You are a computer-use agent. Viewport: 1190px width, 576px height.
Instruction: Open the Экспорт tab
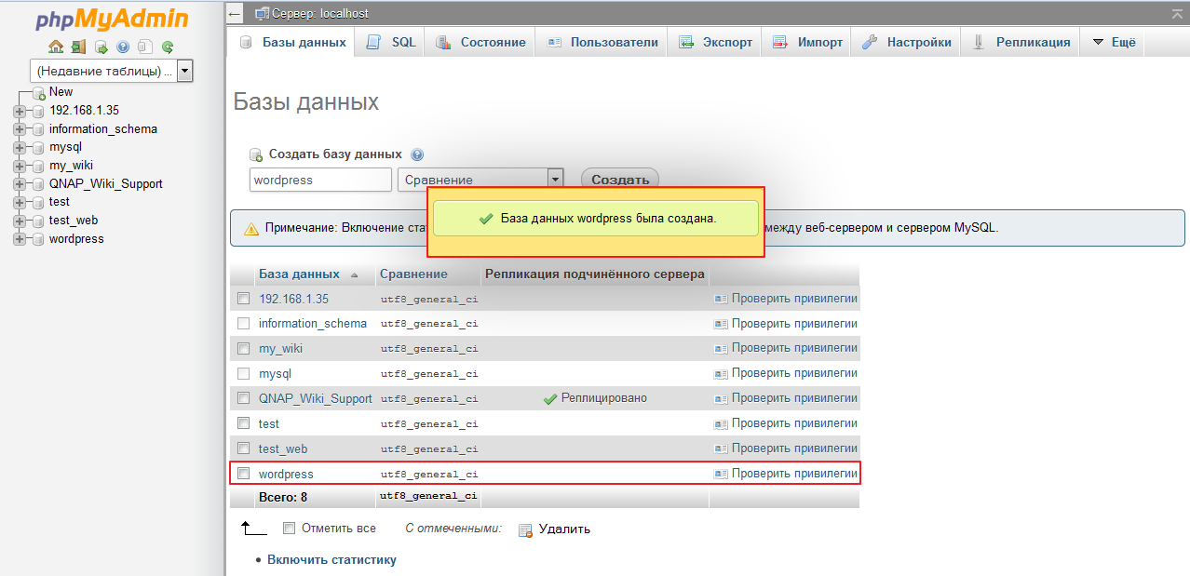[715, 42]
